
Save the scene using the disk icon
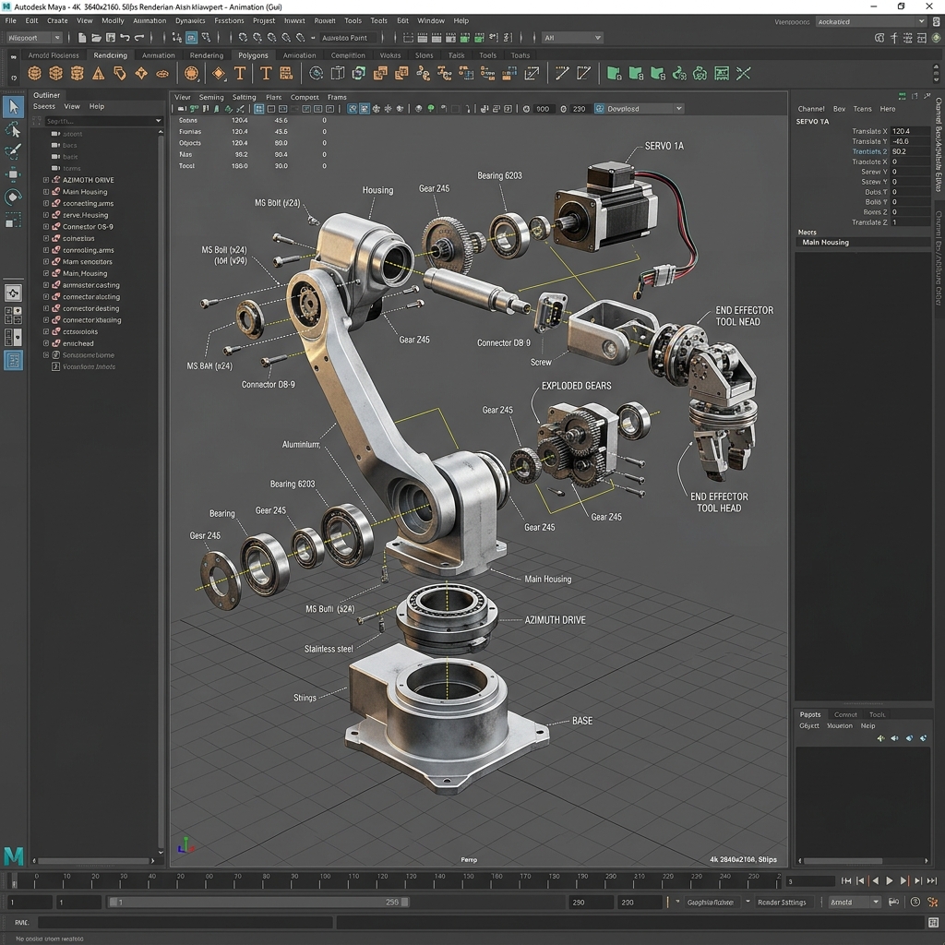[111, 37]
